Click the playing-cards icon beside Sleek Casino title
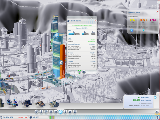This screenshot has width=160, height=120. pyautogui.click(x=68, y=21)
